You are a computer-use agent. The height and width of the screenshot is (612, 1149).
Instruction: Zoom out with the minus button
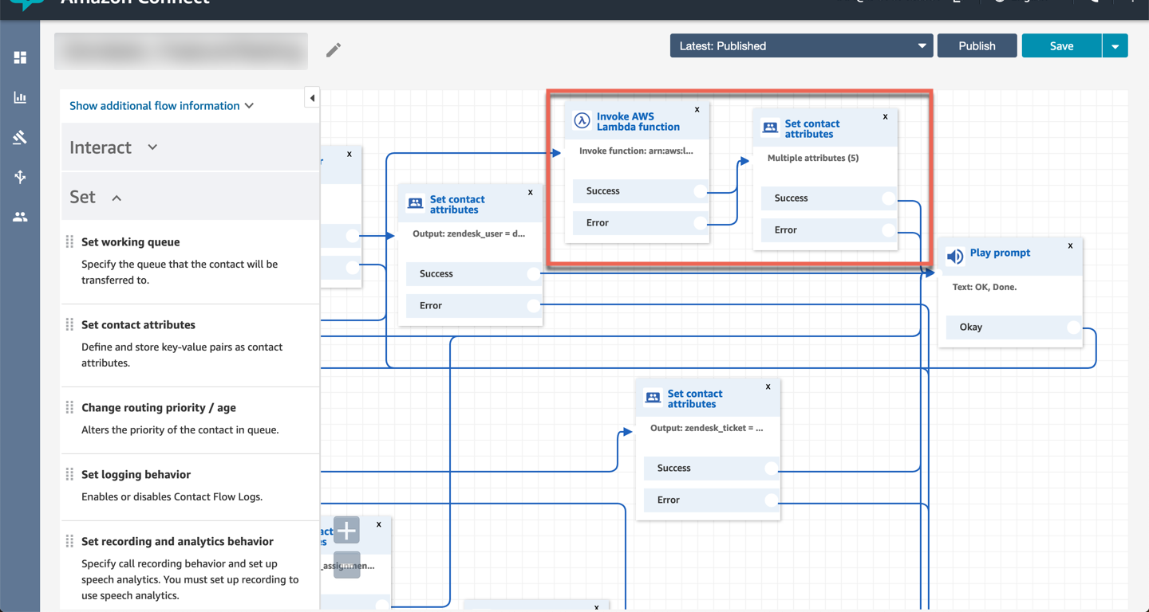coord(346,563)
